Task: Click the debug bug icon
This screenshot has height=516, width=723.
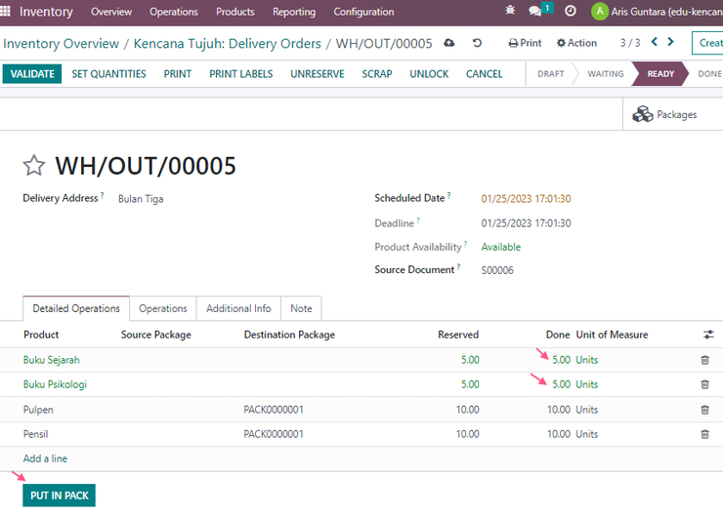Action: coord(510,10)
